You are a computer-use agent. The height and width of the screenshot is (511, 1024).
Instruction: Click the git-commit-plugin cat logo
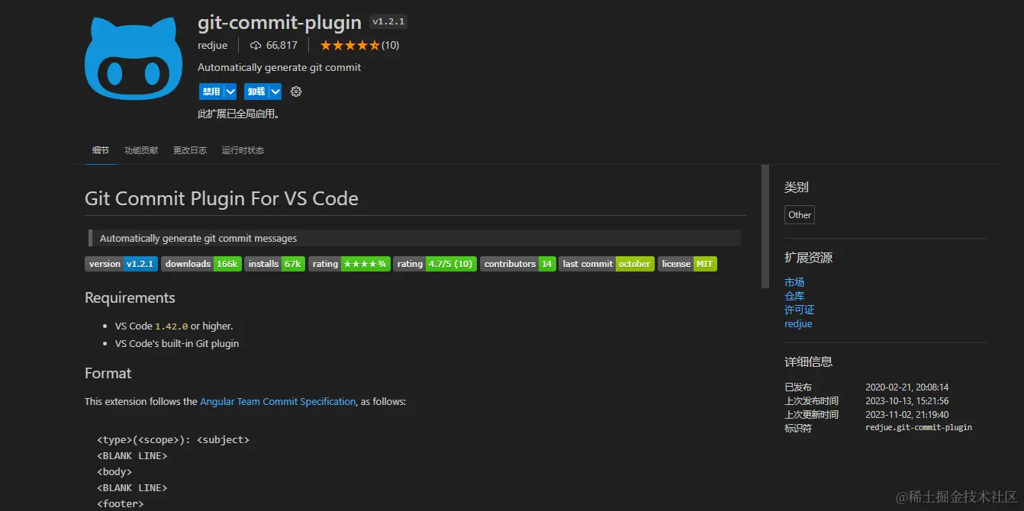coord(134,57)
